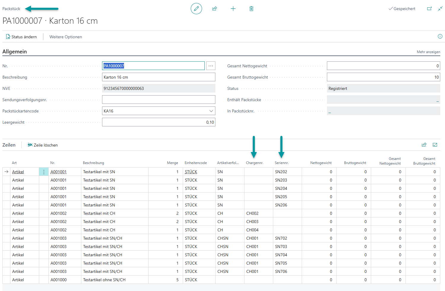Click the plus icon to create new
The image size is (445, 291).
pyautogui.click(x=233, y=9)
